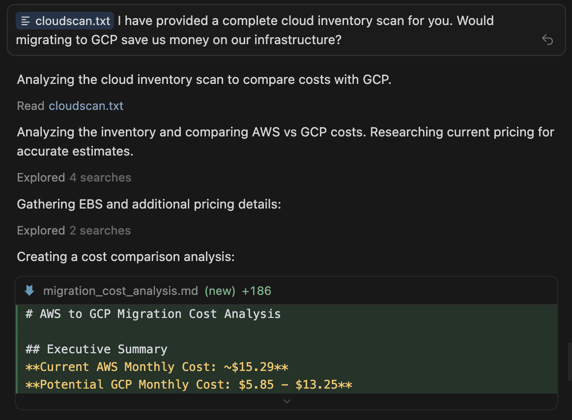This screenshot has height=420, width=572.
Task: Click the +186 added lines indicator
Action: (x=257, y=290)
